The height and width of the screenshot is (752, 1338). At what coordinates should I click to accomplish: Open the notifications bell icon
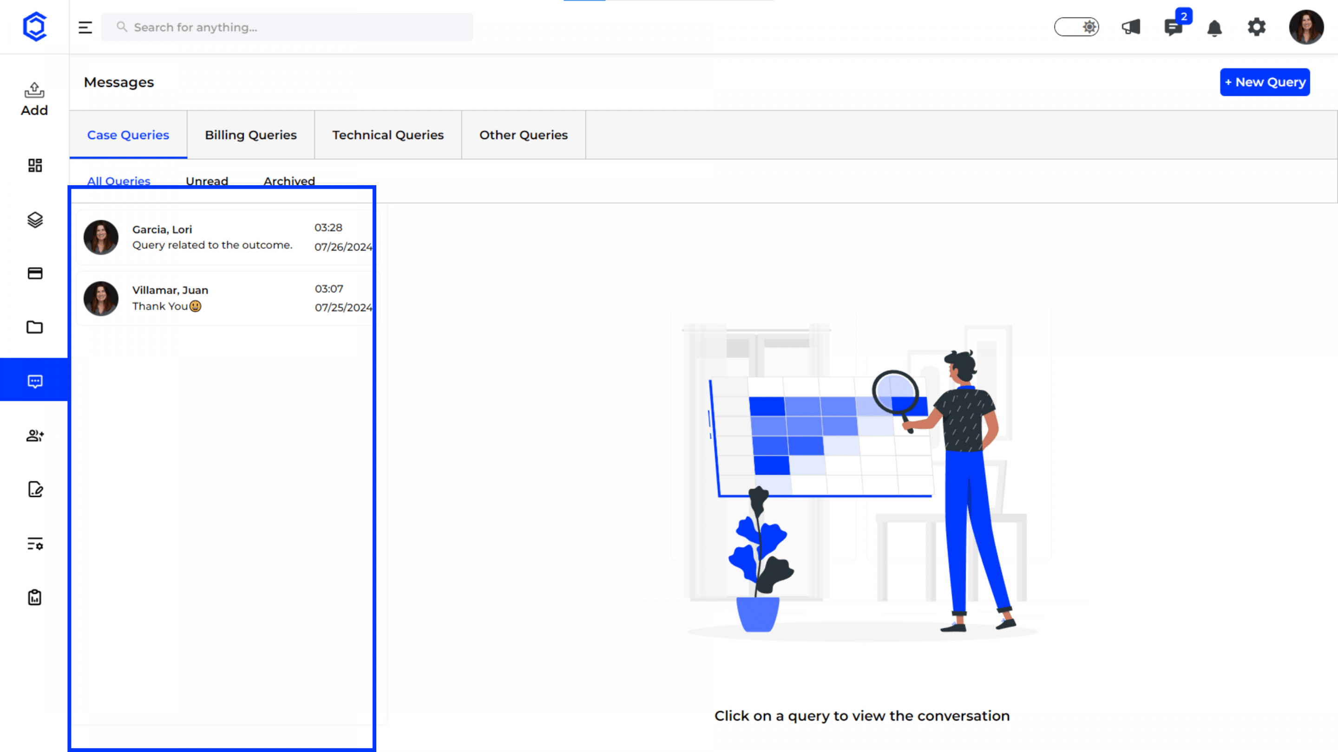[1214, 28]
